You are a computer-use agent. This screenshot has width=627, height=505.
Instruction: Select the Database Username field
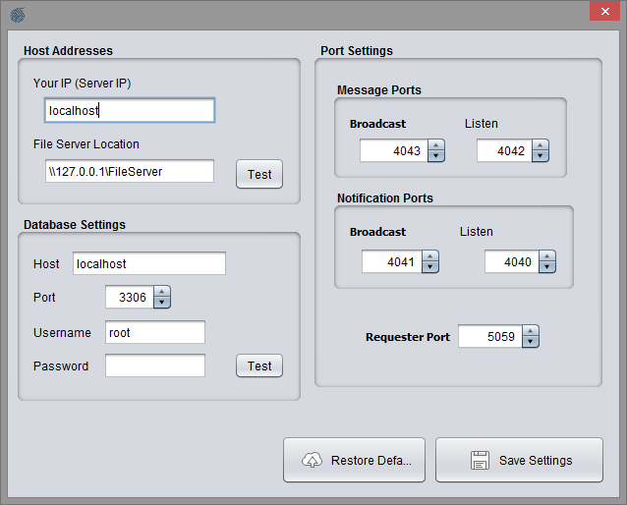tap(154, 332)
